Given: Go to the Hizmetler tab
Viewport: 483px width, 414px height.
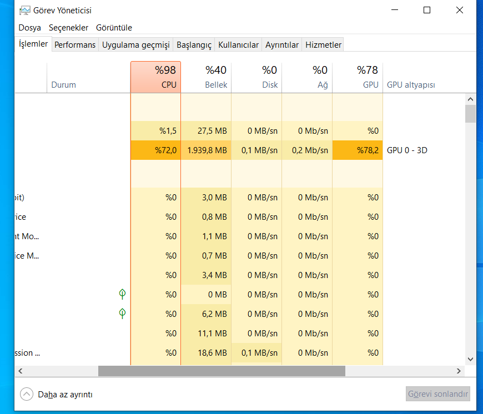Looking at the screenshot, I should [x=323, y=45].
